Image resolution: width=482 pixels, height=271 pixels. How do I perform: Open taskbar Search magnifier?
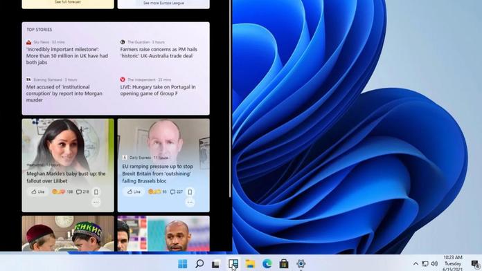tap(199, 263)
